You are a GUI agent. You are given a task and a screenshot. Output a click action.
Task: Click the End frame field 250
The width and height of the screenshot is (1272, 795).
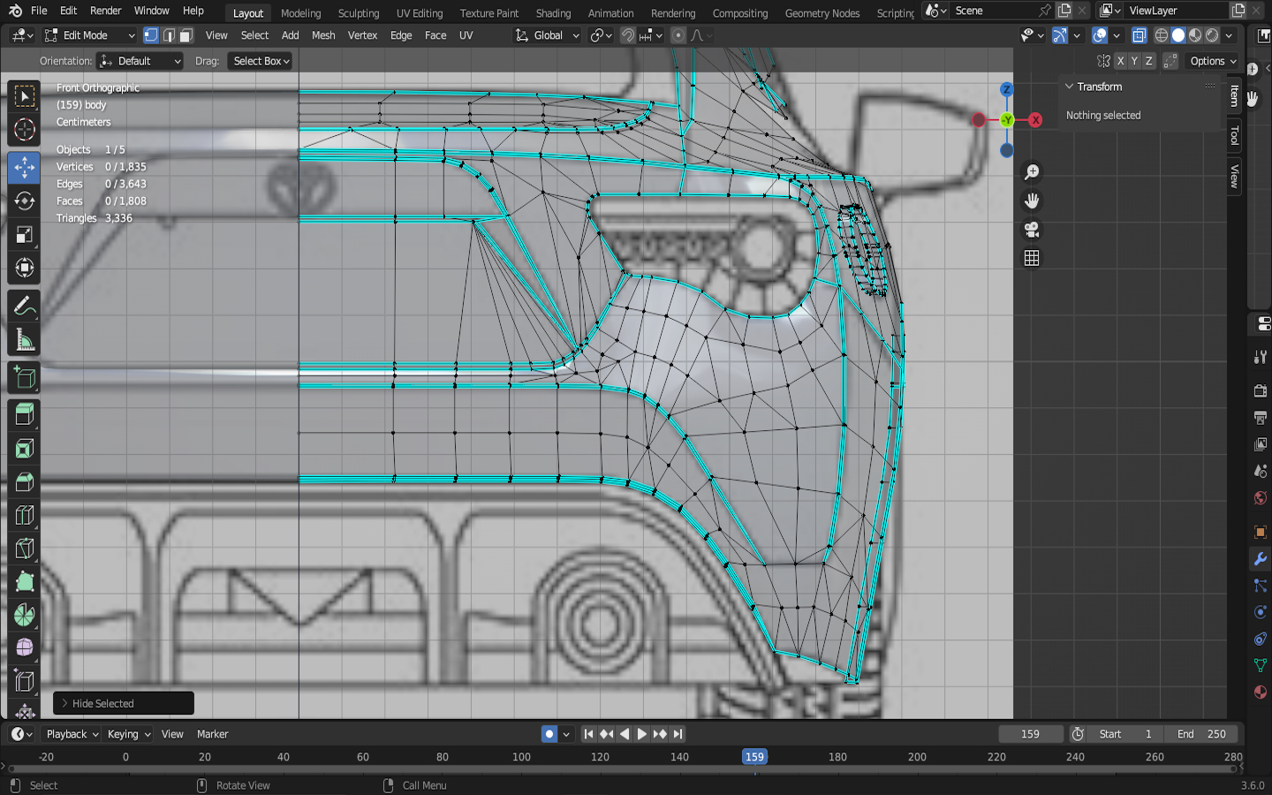[1201, 734]
